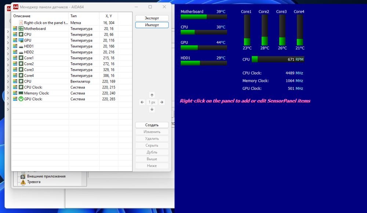
Task: Click the Core2 chip icon
Action: [x=21, y=64]
